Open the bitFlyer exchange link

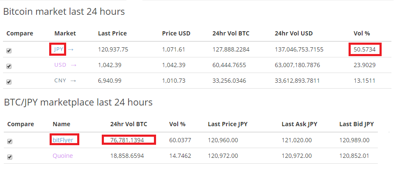63,140
